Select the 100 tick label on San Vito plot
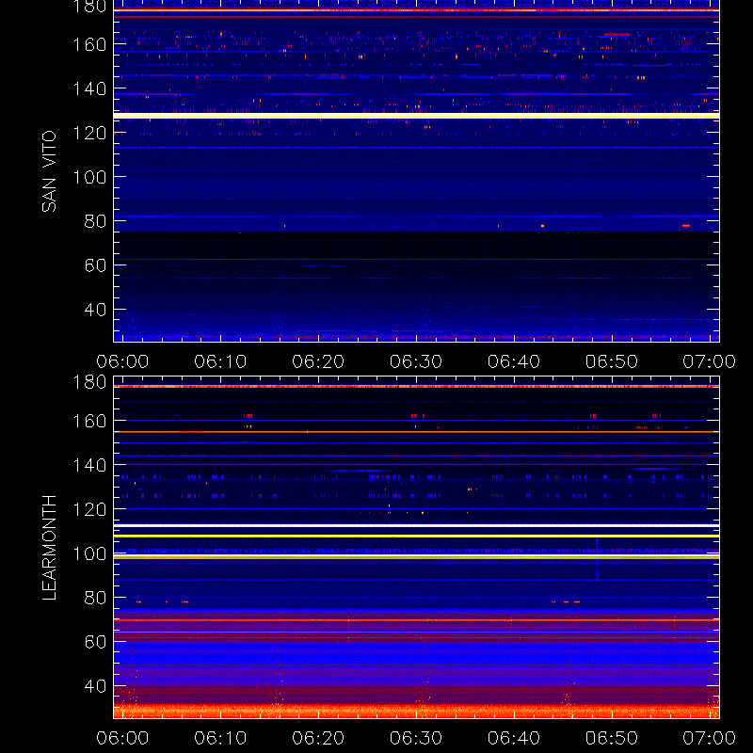The image size is (753, 753). [x=89, y=177]
